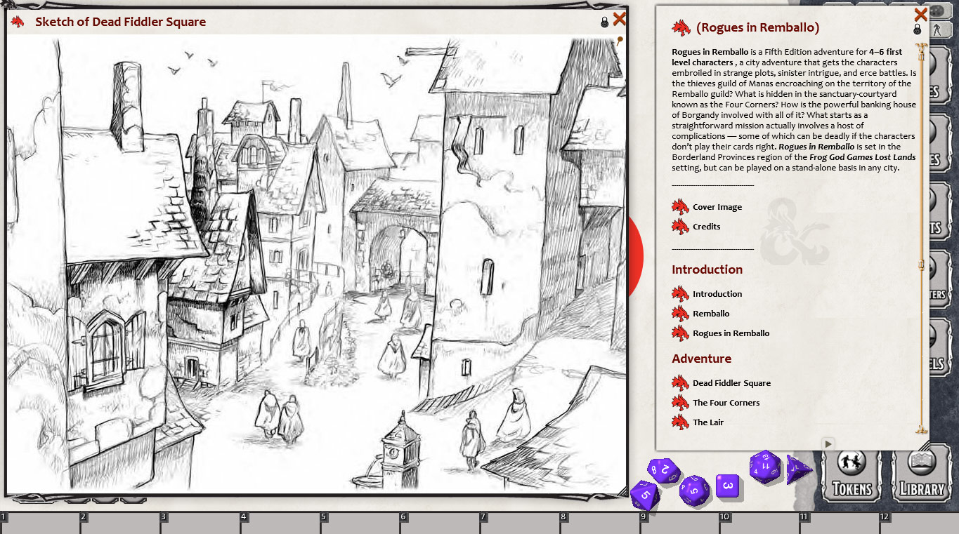Screen dimensions: 959x534
Task: Select the purple d4 pyramid die
Action: tap(797, 469)
